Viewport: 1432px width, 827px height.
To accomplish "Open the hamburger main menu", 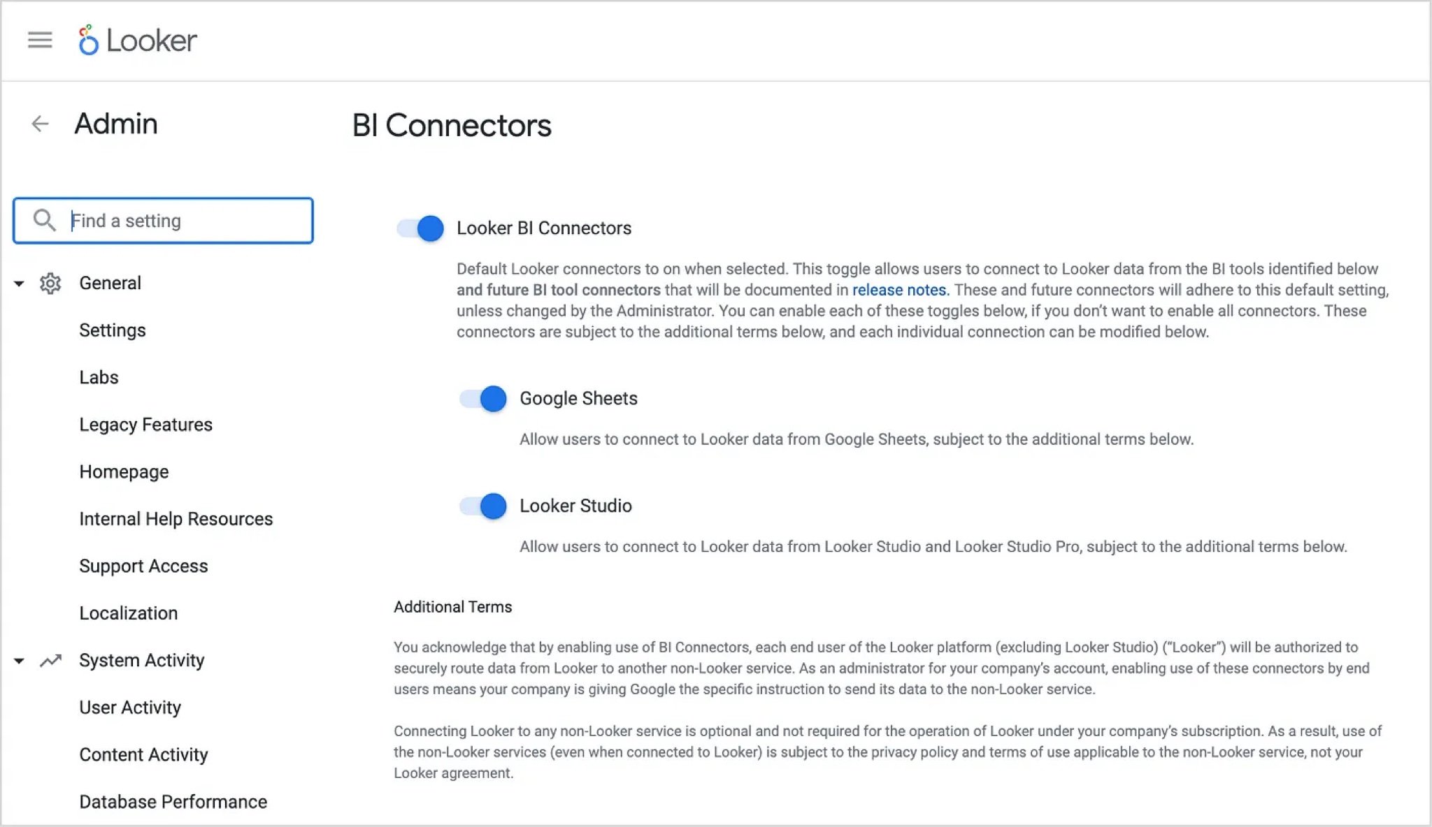I will tap(40, 40).
